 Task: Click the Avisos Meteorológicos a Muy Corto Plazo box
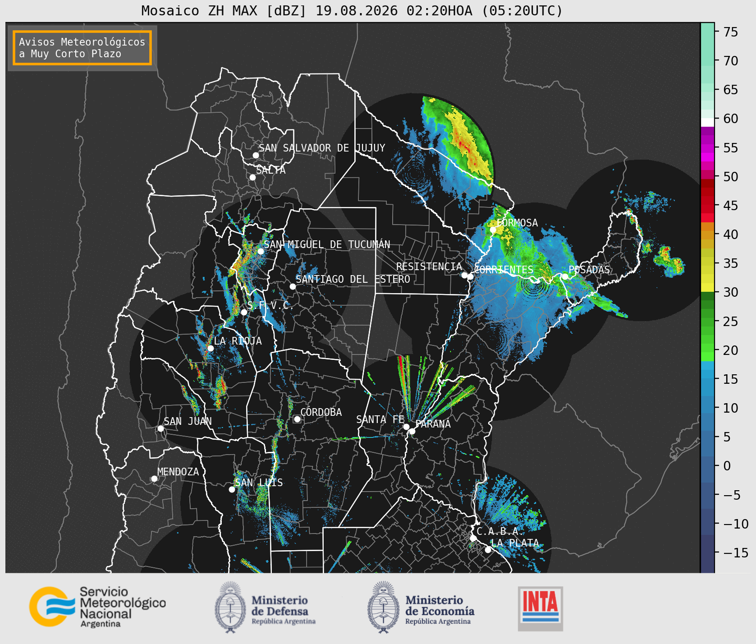[x=82, y=48]
